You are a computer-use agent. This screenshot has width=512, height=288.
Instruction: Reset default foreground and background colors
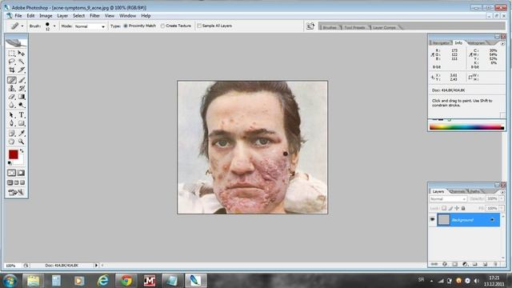(10, 162)
